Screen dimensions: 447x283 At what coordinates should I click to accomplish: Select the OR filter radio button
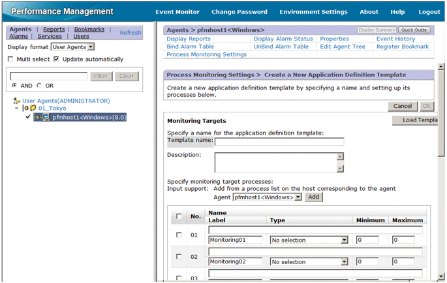(x=39, y=86)
